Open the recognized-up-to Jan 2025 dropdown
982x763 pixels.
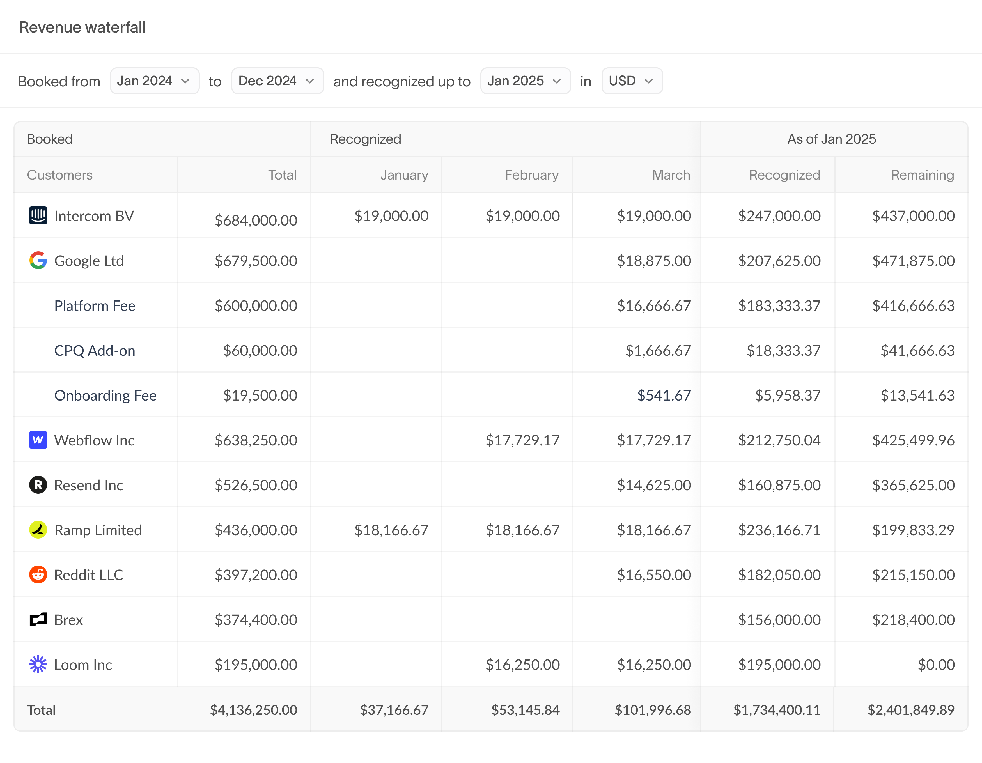[525, 81]
